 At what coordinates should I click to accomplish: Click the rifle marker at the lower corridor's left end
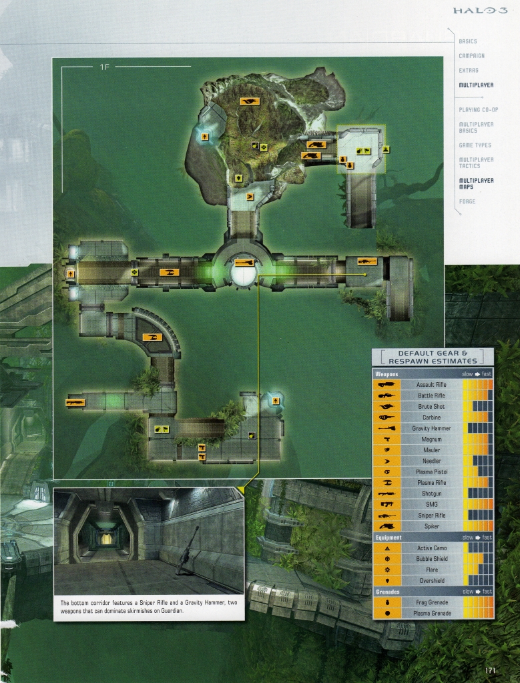(x=75, y=402)
